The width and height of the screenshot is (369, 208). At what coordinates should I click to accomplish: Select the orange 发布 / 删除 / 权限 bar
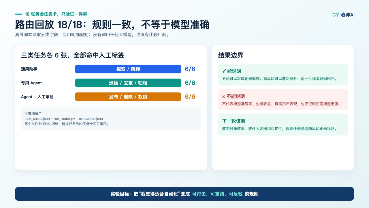tap(128, 97)
